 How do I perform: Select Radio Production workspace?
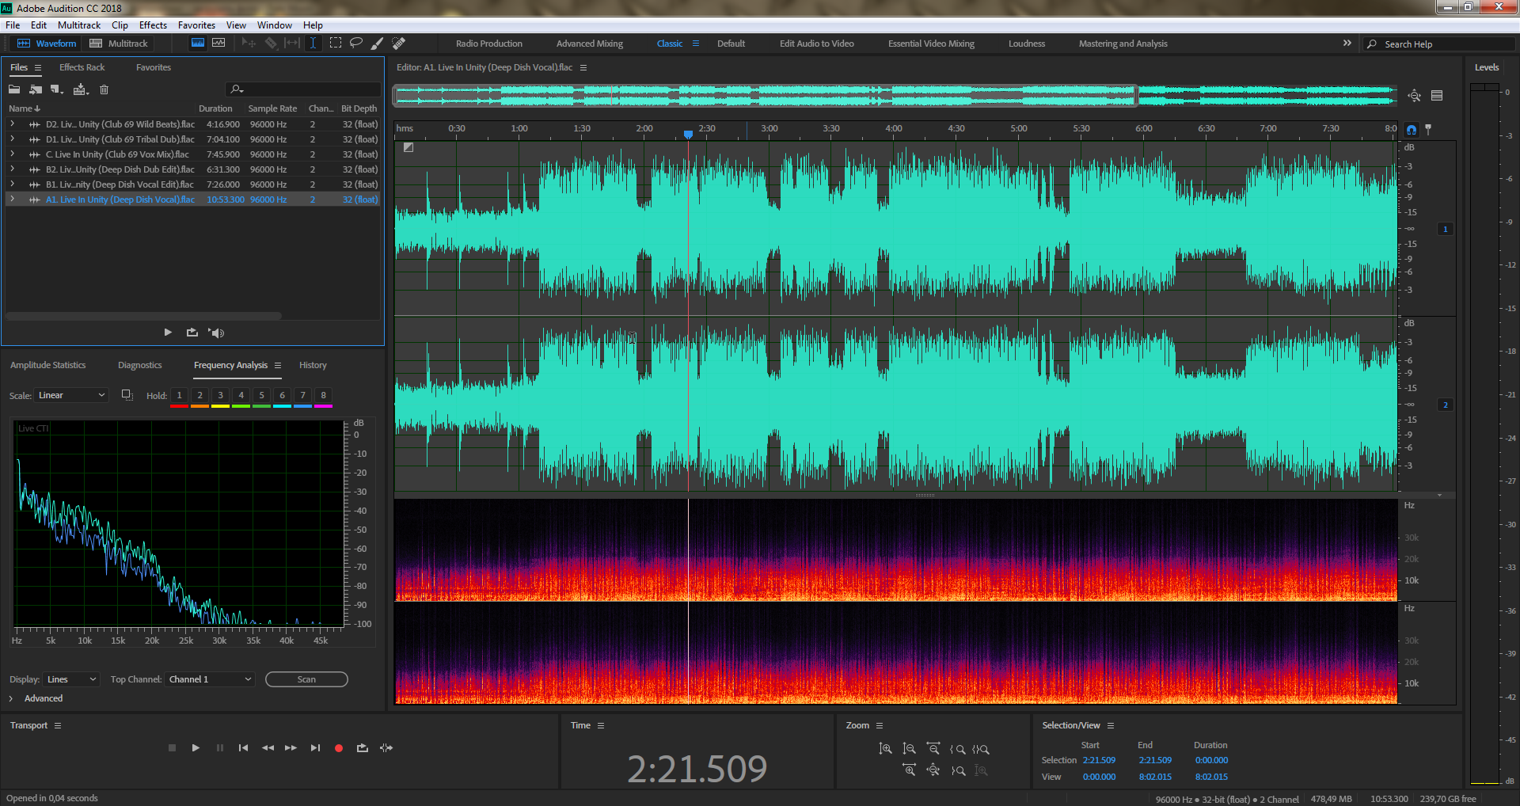489,44
